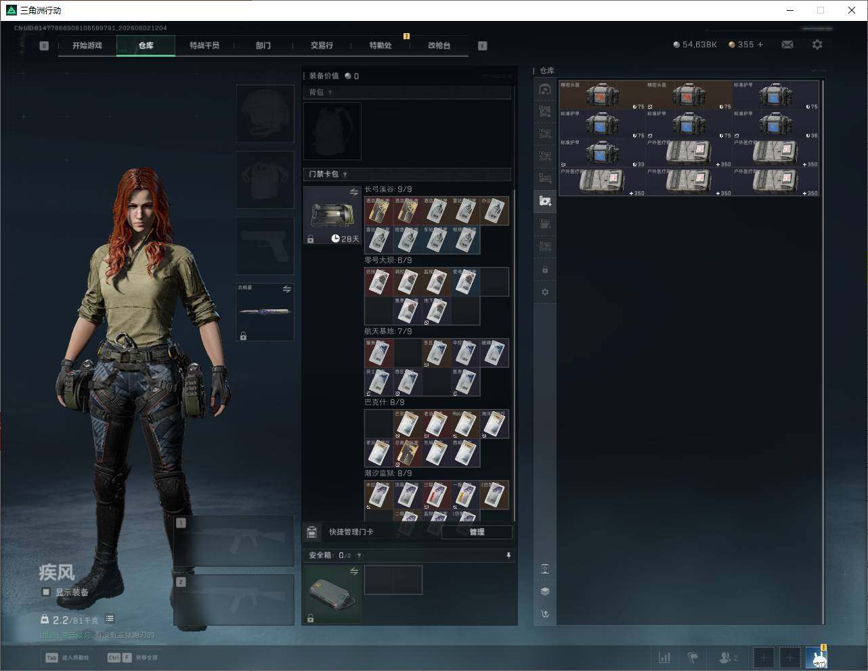
Task: Select the 标准护甲 repair kit with 38 durability
Action: pos(776,124)
